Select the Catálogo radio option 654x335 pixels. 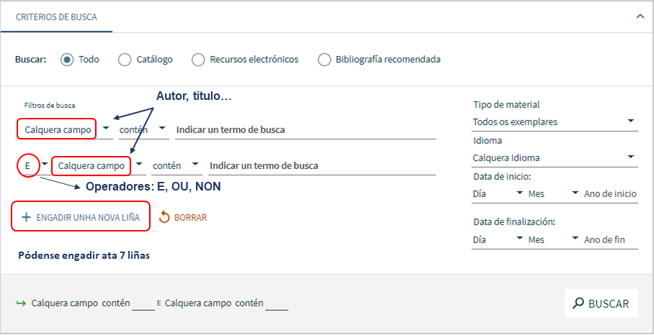125,60
